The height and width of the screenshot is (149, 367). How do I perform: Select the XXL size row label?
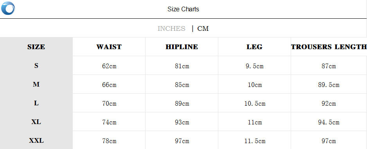coord(36,140)
